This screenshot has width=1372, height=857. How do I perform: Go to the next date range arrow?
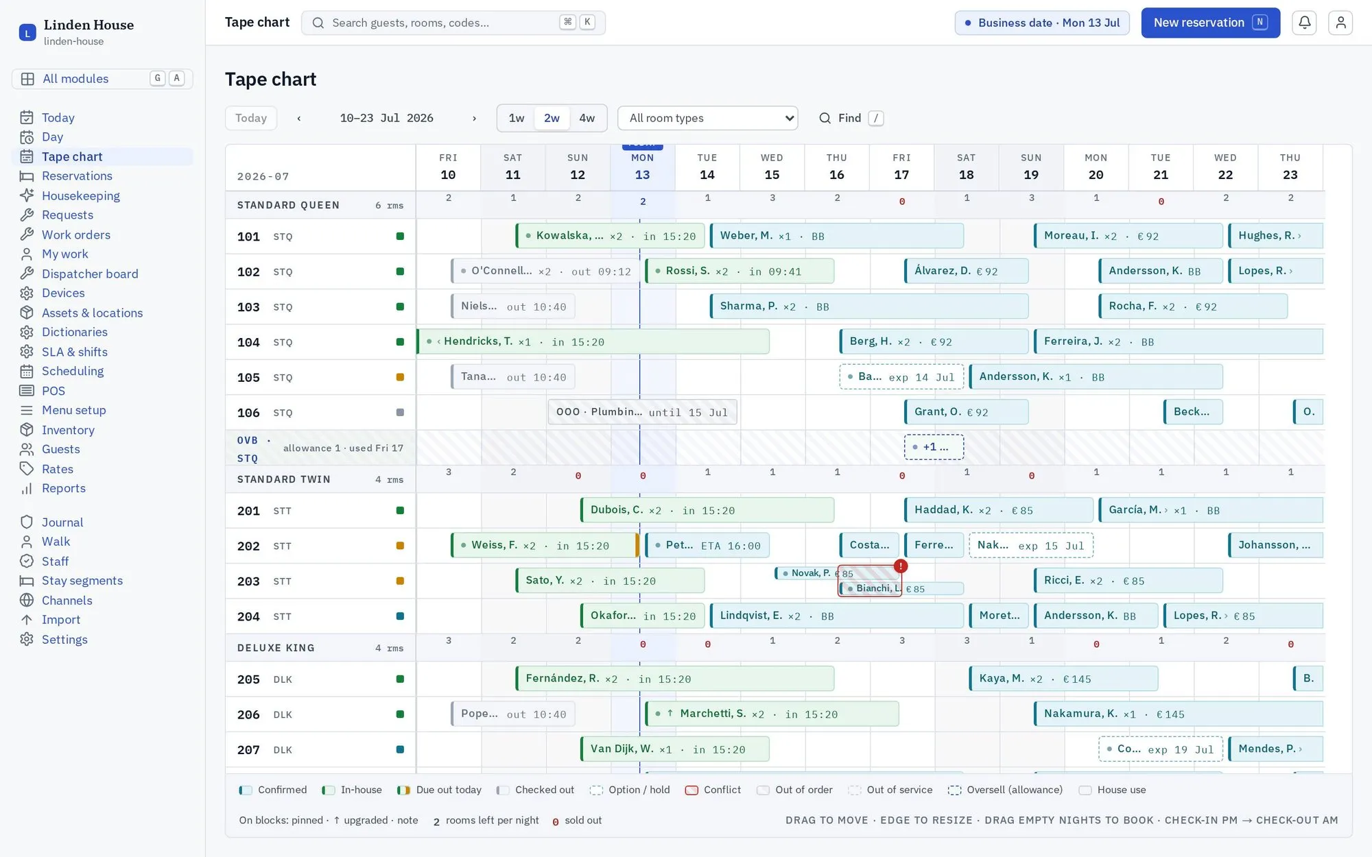pyautogui.click(x=474, y=118)
